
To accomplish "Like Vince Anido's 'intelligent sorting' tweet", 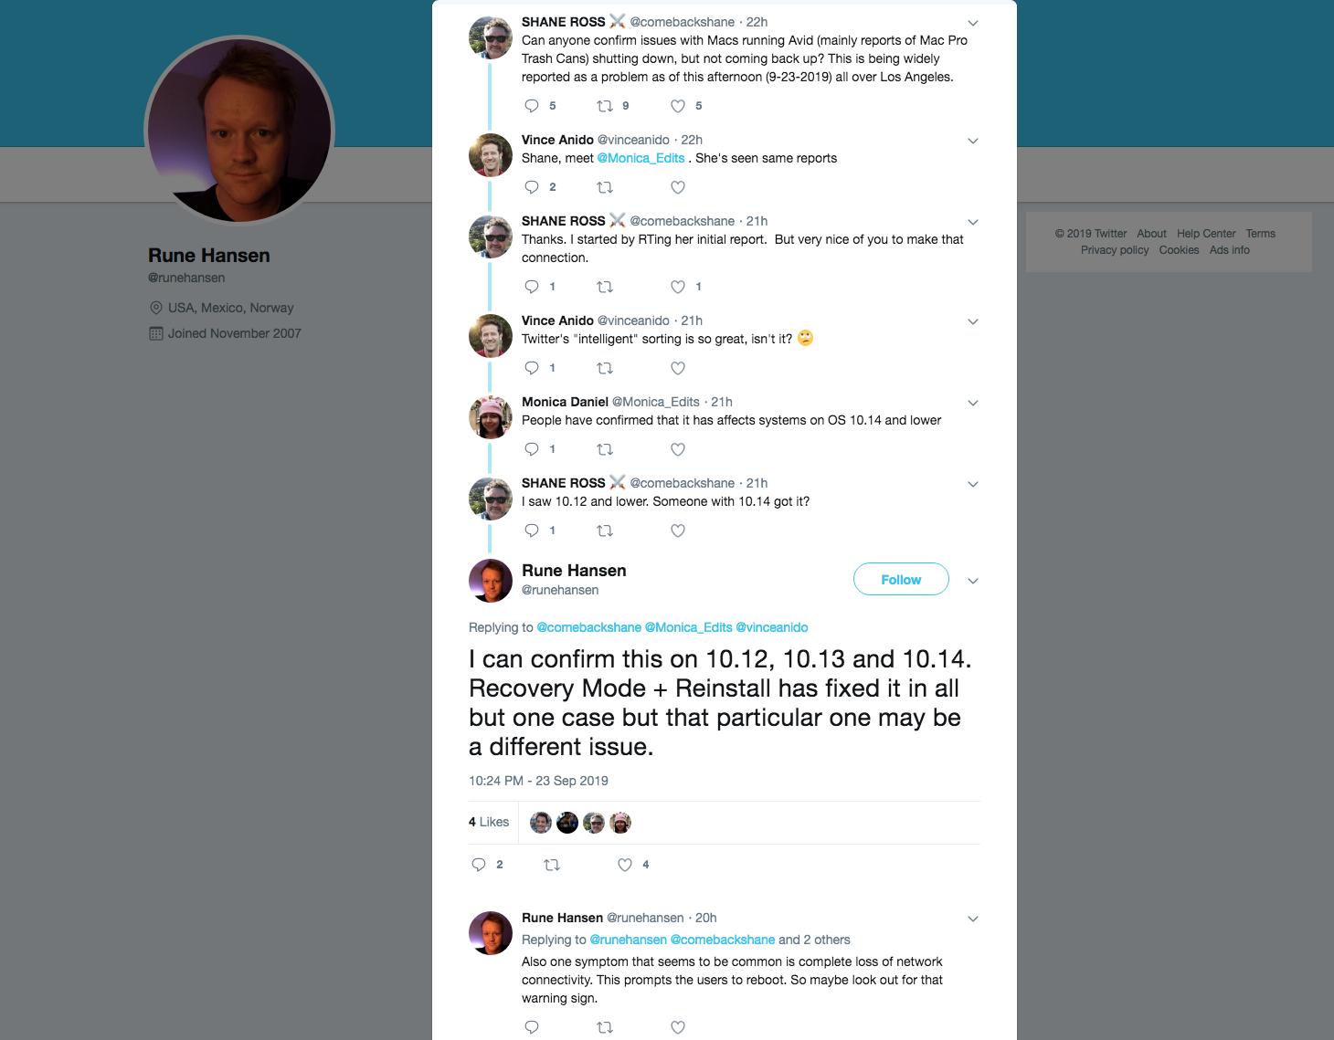I will pyautogui.click(x=678, y=368).
